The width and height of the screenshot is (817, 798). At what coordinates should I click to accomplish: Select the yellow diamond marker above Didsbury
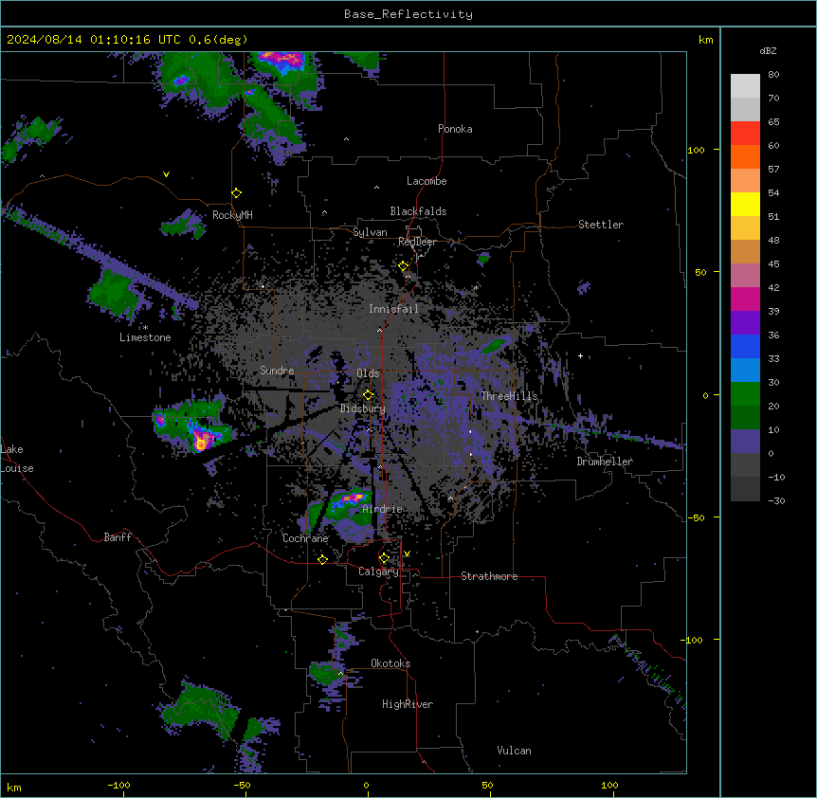click(x=369, y=394)
